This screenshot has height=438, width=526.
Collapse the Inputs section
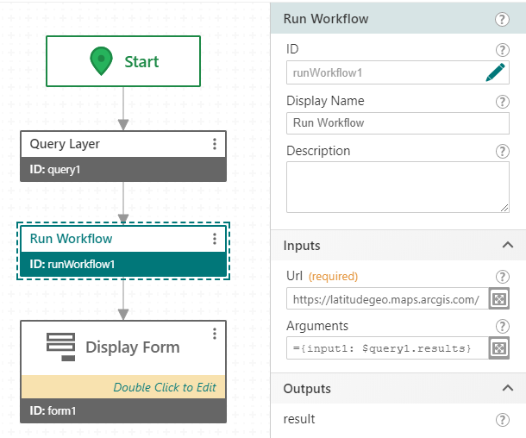[507, 246]
